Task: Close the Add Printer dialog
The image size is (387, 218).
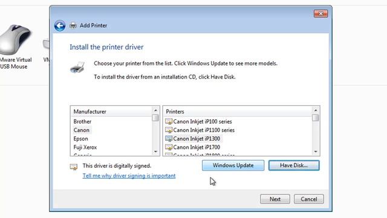Action: tap(320, 13)
